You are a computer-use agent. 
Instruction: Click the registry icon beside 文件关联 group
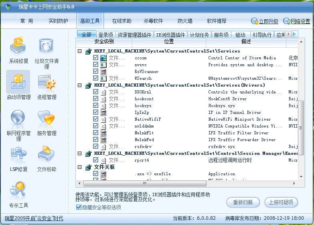pos(88,167)
